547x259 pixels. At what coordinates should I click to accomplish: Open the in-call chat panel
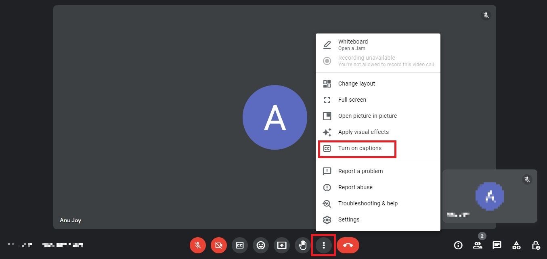(497, 245)
